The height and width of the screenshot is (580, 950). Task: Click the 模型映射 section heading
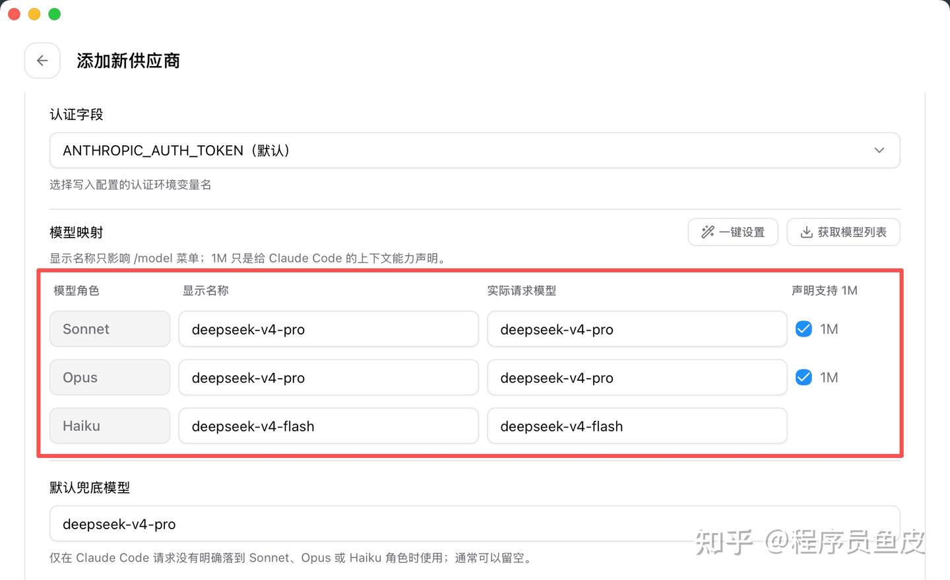(x=77, y=232)
